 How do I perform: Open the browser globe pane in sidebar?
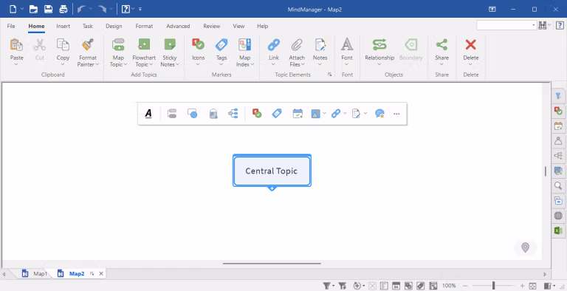(558, 216)
